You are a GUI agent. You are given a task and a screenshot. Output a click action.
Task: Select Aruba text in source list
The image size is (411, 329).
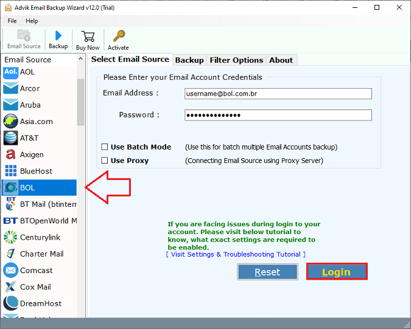30,105
